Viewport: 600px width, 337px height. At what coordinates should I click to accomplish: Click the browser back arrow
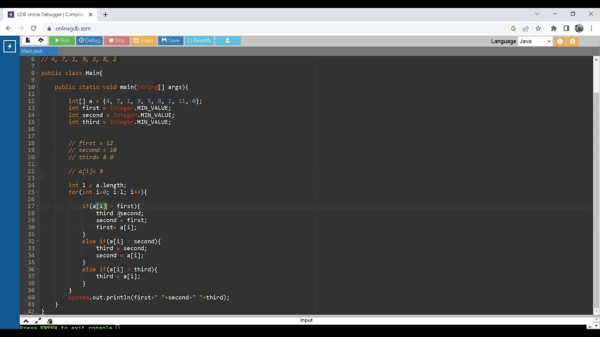(x=8, y=28)
